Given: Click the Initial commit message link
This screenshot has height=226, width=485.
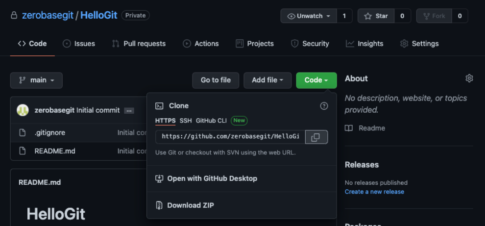Looking at the screenshot, I should click(x=98, y=110).
